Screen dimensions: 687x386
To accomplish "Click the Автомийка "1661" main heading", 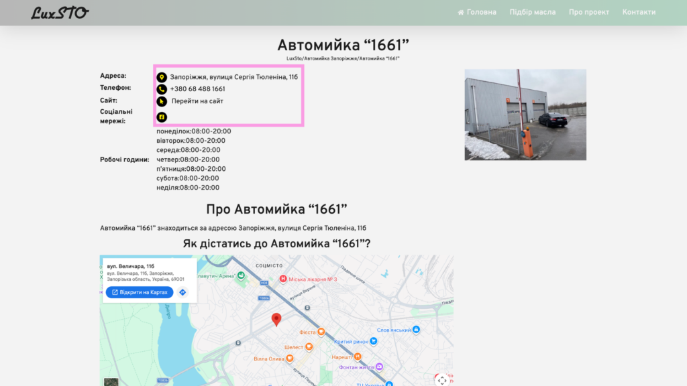I will 343,45.
